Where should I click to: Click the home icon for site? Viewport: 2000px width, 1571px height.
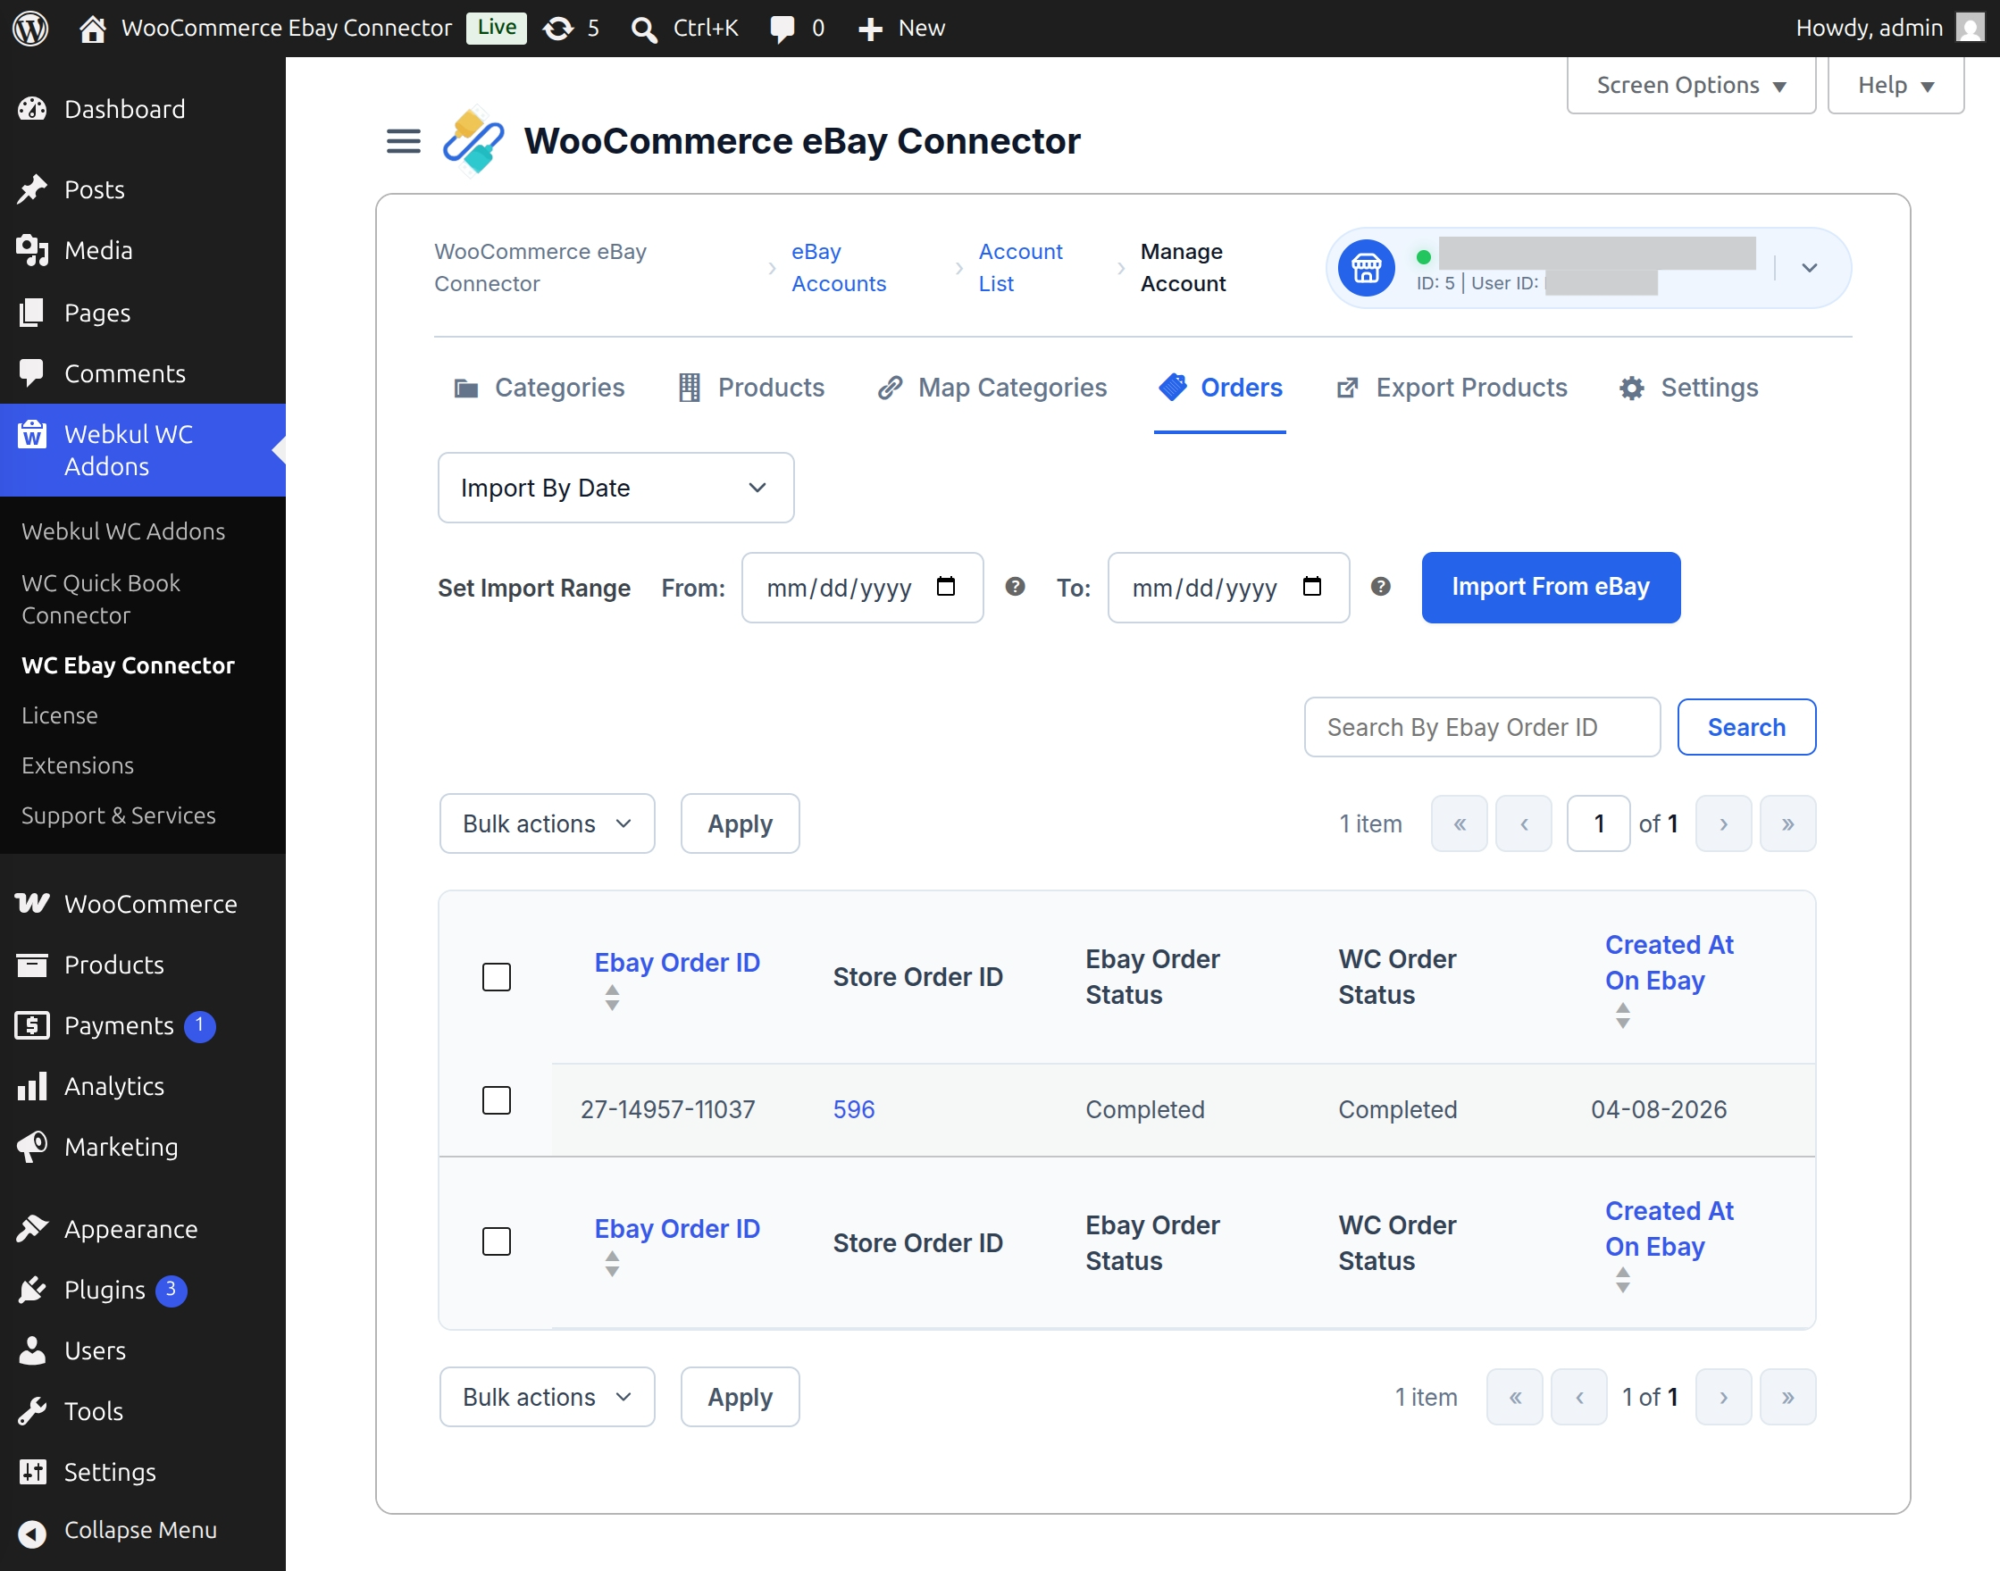pyautogui.click(x=92, y=29)
